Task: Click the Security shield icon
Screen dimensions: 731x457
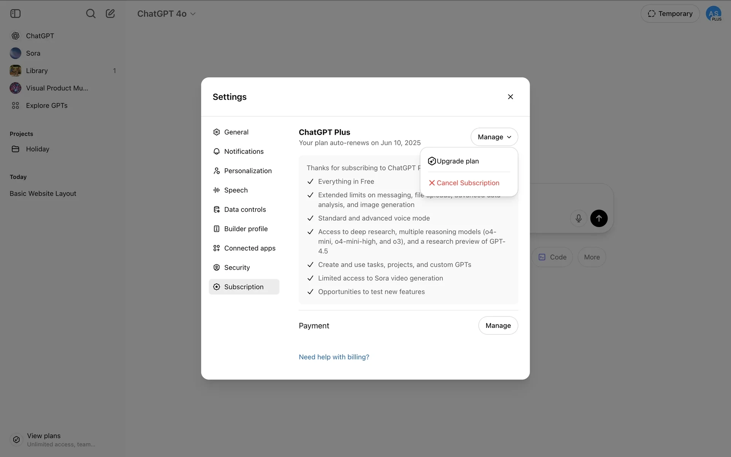Action: [x=217, y=268]
